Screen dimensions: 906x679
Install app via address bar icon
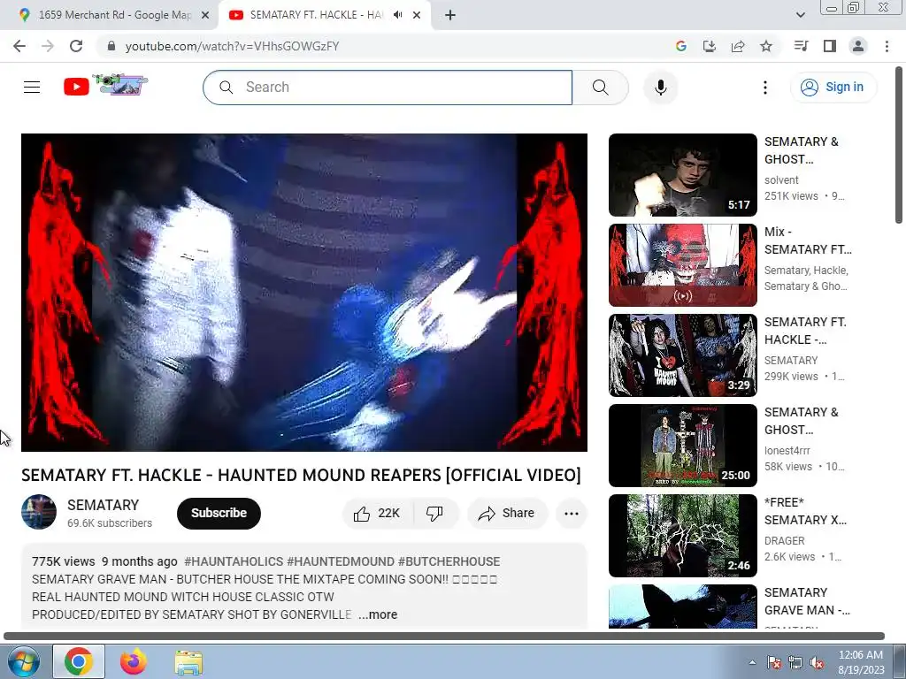pos(709,46)
